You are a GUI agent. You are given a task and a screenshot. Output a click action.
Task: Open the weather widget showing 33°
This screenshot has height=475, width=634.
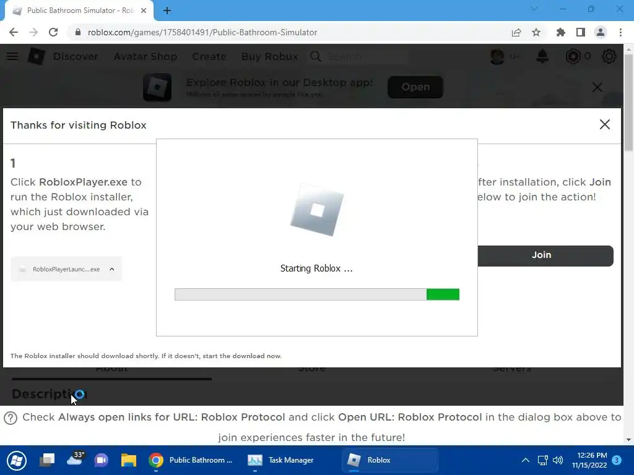75,460
